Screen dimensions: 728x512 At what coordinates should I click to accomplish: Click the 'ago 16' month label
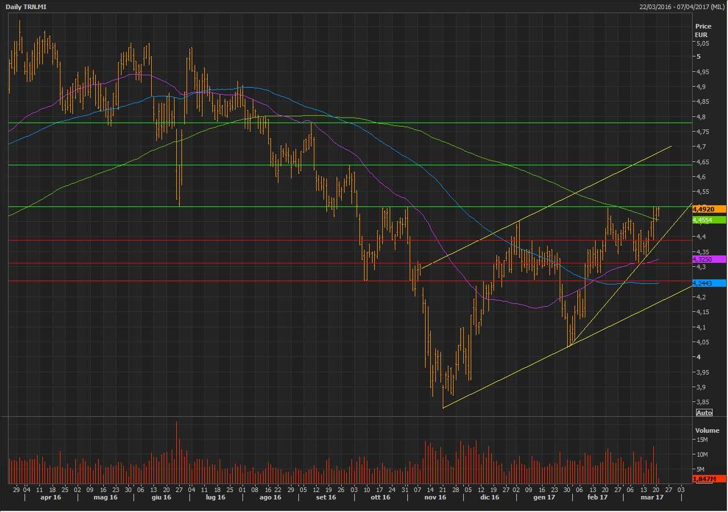(270, 498)
